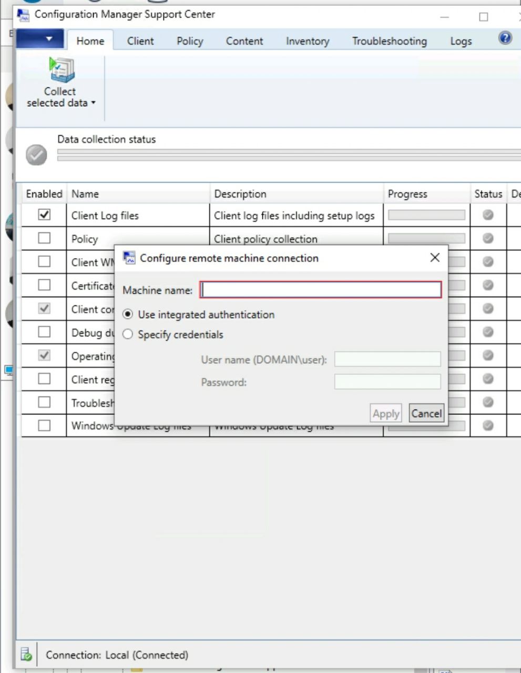This screenshot has width=521, height=673.
Task: Switch to the Logs tab
Action: coord(461,41)
